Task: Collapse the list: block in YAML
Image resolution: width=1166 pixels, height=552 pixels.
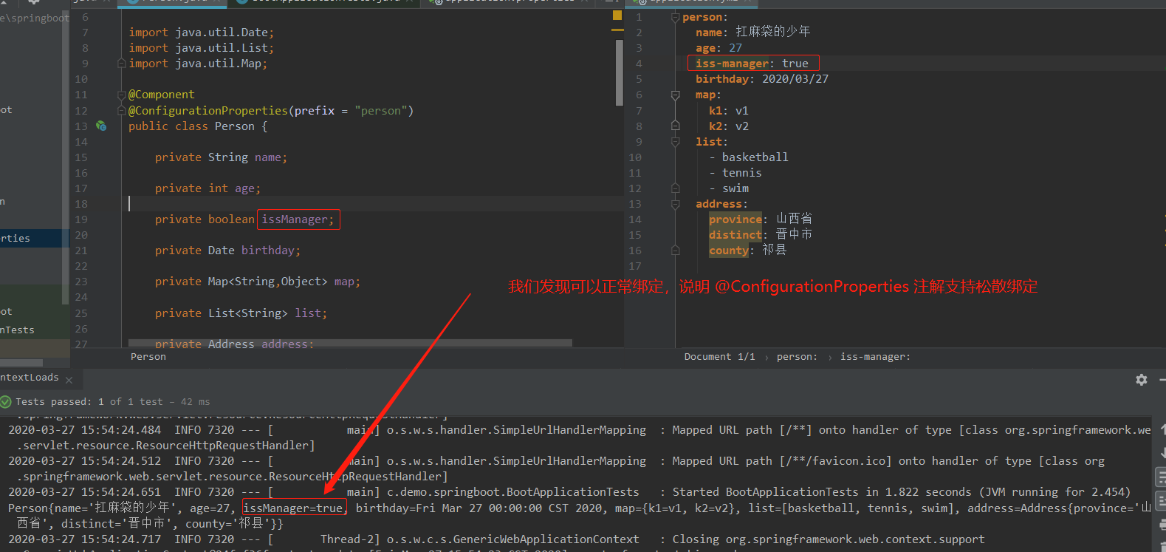Action: pos(675,142)
